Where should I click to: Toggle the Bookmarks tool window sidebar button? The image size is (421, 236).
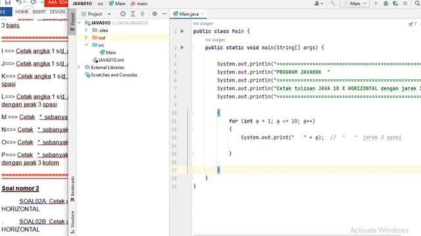point(72,189)
